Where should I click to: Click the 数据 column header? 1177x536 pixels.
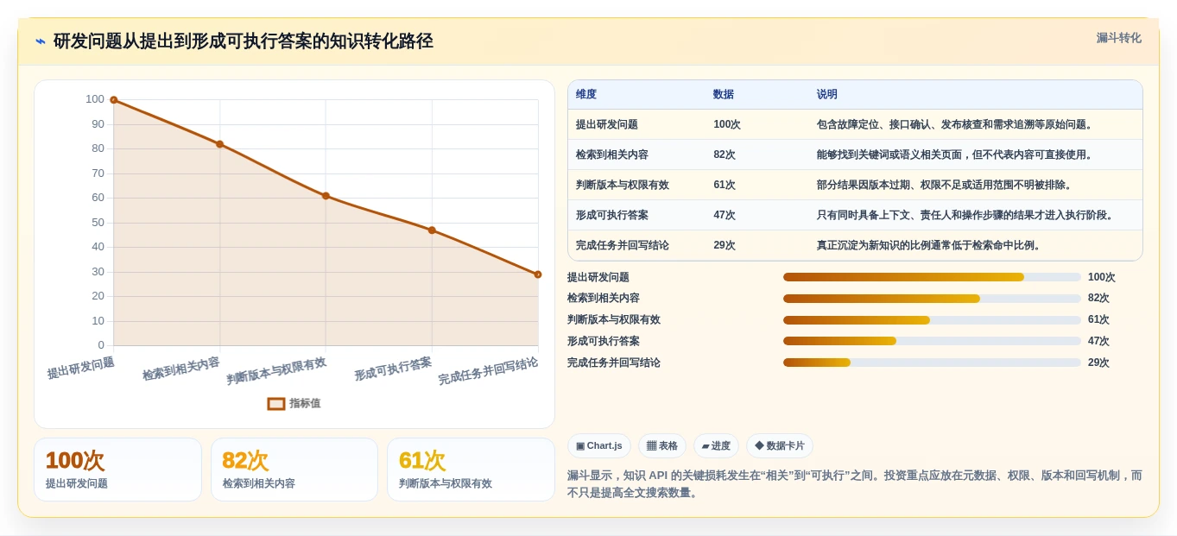click(x=724, y=94)
